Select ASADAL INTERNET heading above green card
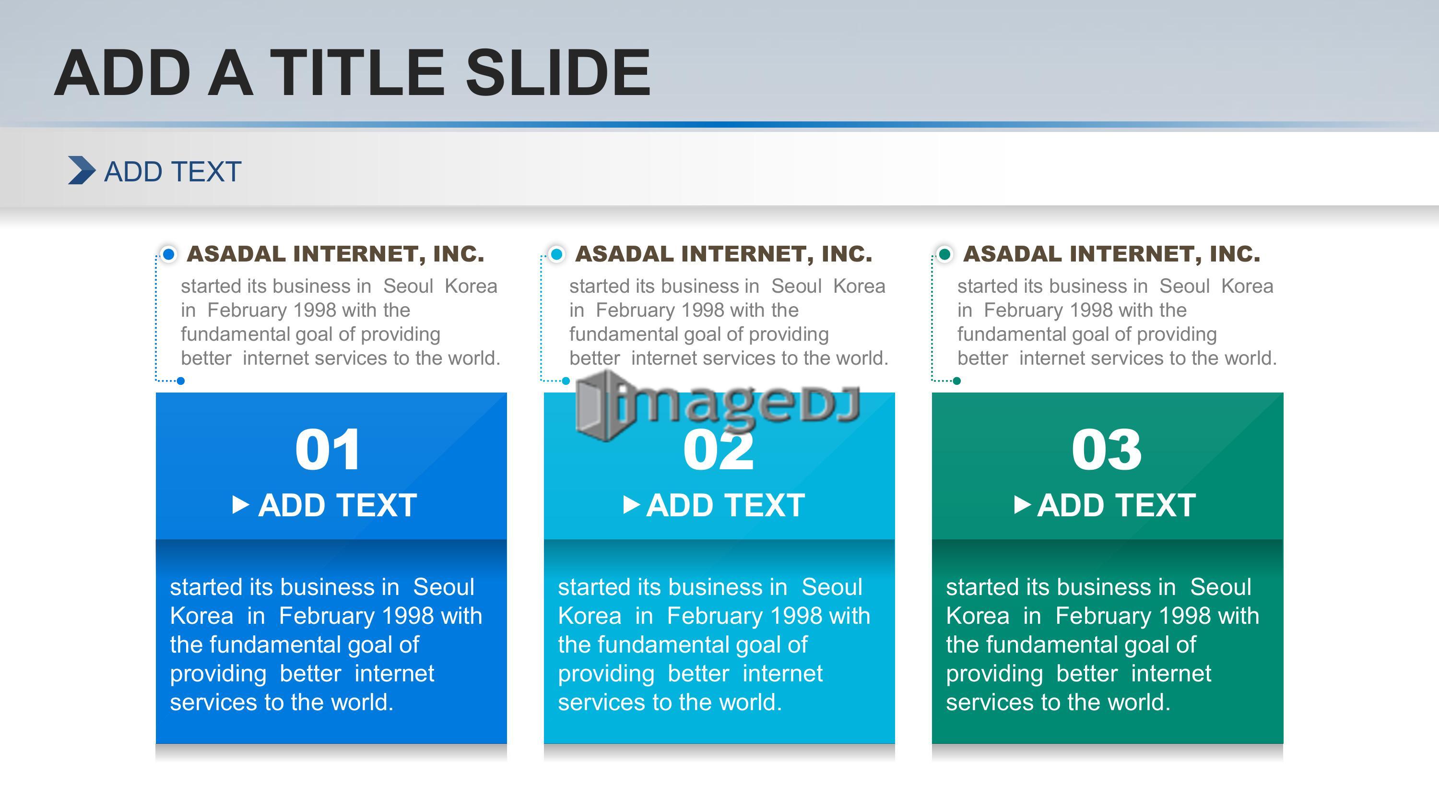1439x810 pixels. [1112, 254]
